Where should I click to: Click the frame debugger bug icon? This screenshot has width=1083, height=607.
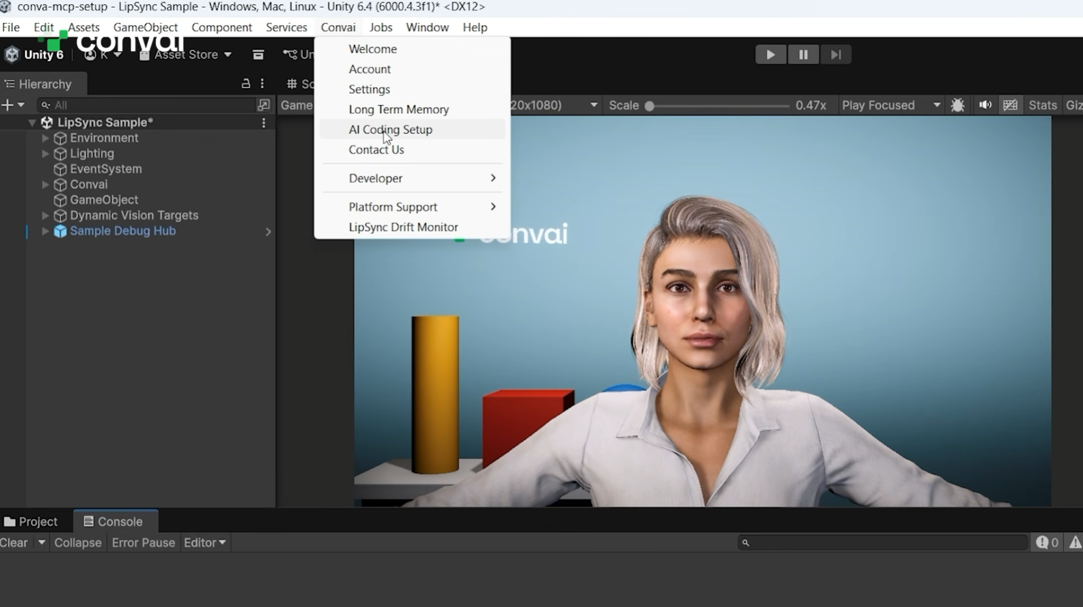[958, 105]
